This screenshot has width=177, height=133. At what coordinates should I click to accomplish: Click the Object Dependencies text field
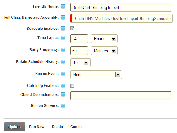pos(121,96)
